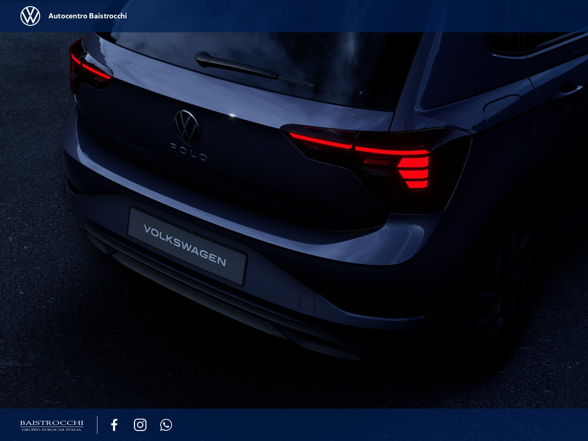Open the Instagram profile icon

[140, 425]
